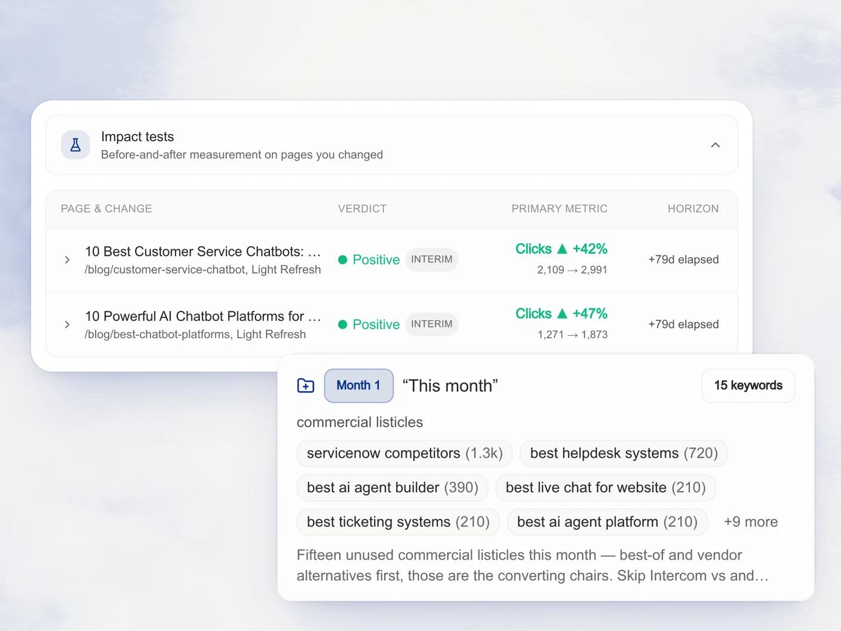Click INTERIM badge in best-chatbot-platforms row
841x631 pixels.
pos(432,324)
